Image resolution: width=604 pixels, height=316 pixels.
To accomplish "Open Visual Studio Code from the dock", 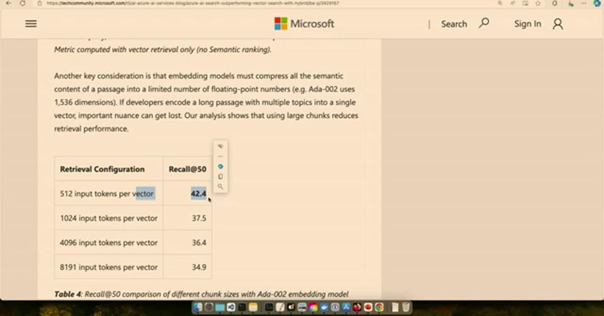I will click(x=231, y=307).
